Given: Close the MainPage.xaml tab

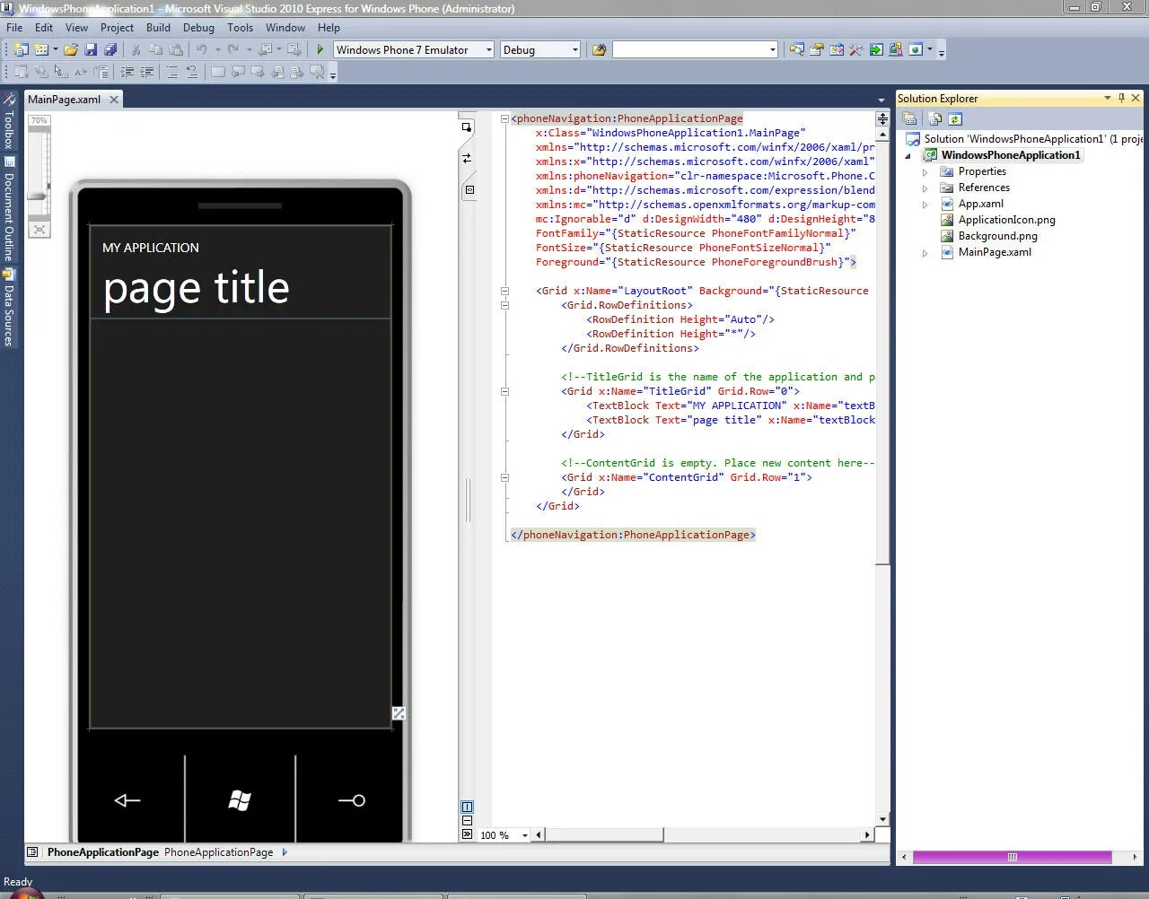Looking at the screenshot, I should (x=114, y=100).
